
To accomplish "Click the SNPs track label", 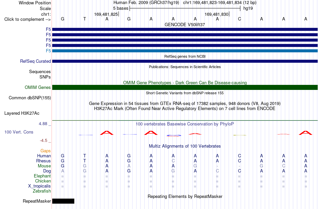I will point(45,77).
